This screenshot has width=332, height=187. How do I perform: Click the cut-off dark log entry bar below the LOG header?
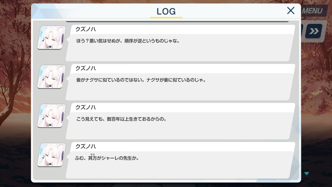pos(177,21)
